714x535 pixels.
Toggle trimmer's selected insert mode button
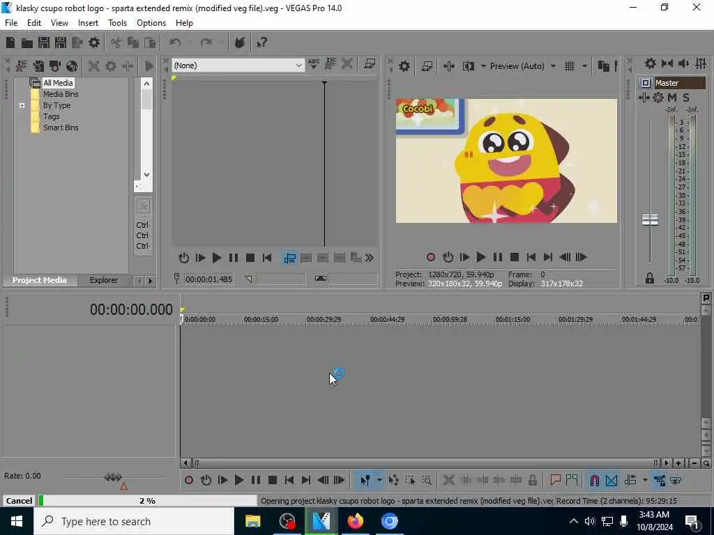tap(289, 258)
